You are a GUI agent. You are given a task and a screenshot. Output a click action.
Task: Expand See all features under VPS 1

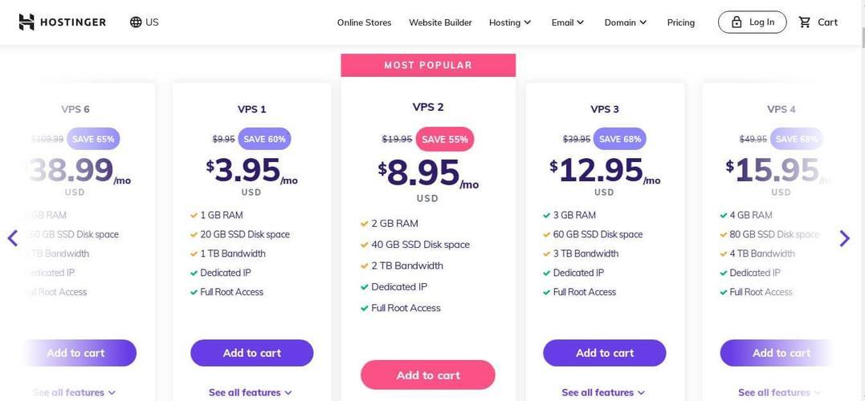click(251, 392)
